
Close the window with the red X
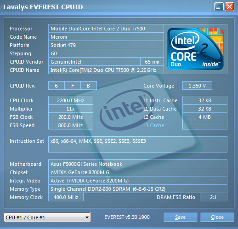click(x=229, y=7)
